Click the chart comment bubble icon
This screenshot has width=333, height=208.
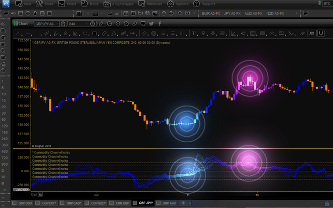tap(143, 24)
